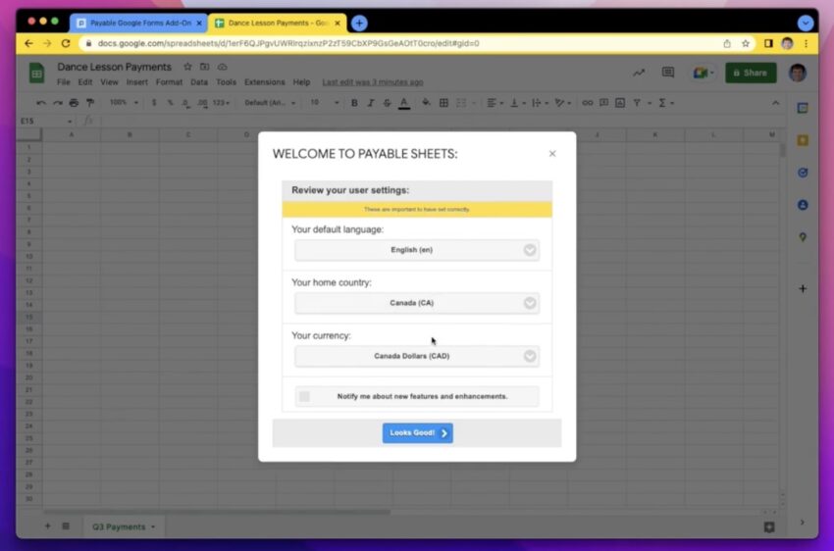Image resolution: width=834 pixels, height=551 pixels.
Task: Go back in browser history
Action: pos(28,43)
